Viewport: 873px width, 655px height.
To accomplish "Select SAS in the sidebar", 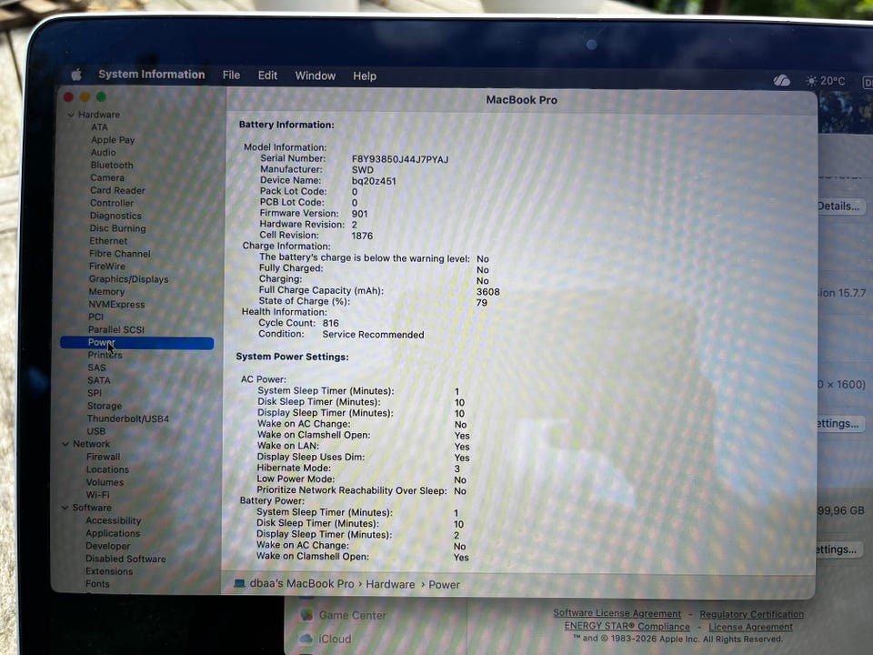I will click(x=96, y=368).
